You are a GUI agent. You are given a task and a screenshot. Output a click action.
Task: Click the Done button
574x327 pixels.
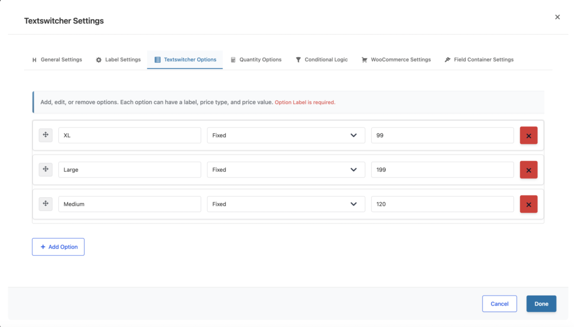541,304
